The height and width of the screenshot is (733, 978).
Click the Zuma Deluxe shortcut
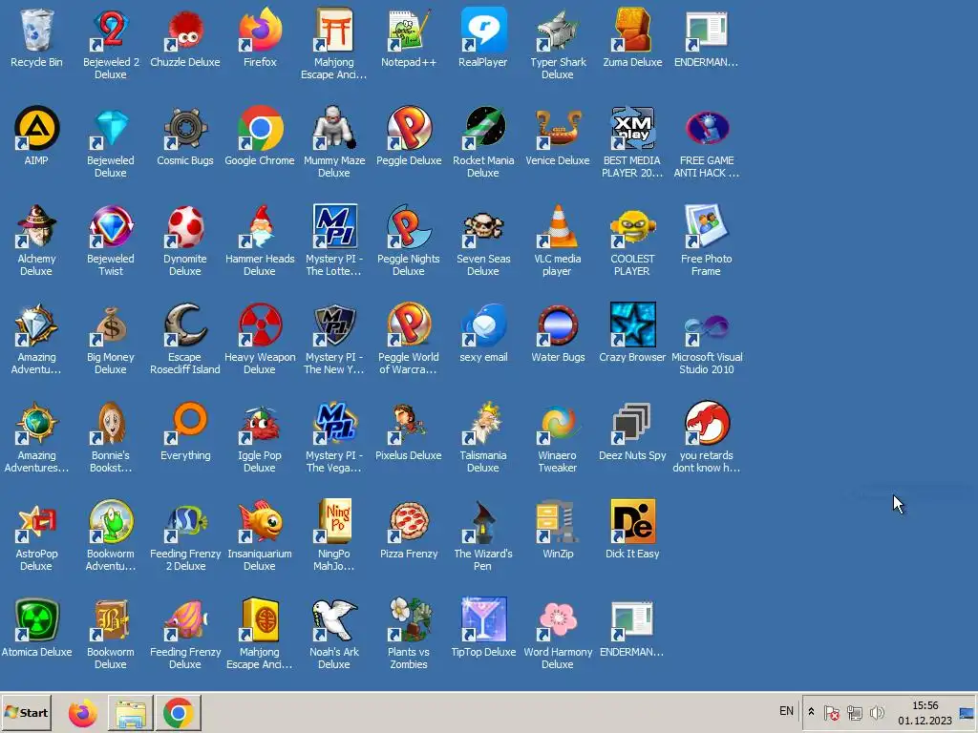(632, 30)
